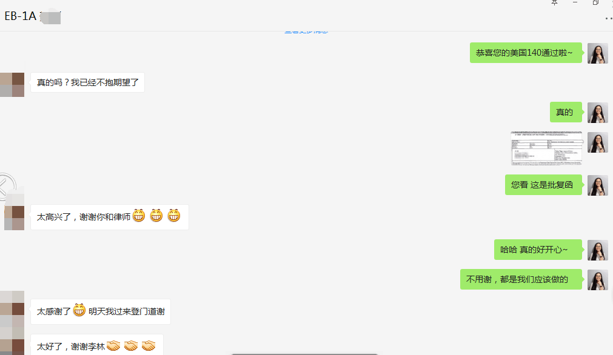This screenshot has height=355, width=613.
Task: Select the 太好了，谢谢李林 message bubble
Action: 97,345
